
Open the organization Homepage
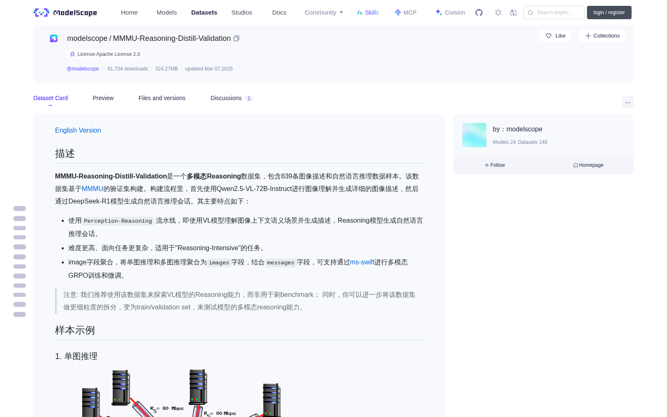[588, 165]
